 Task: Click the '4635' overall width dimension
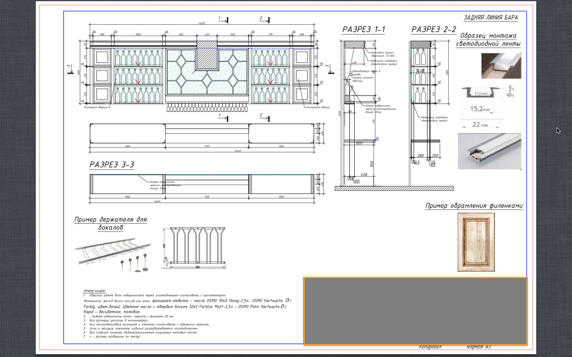202,23
